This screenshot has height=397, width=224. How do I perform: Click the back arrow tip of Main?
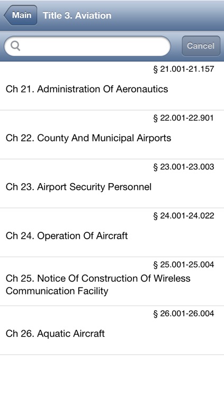click(x=6, y=15)
